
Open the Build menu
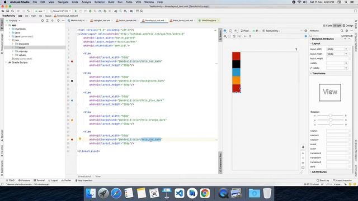point(111,2)
